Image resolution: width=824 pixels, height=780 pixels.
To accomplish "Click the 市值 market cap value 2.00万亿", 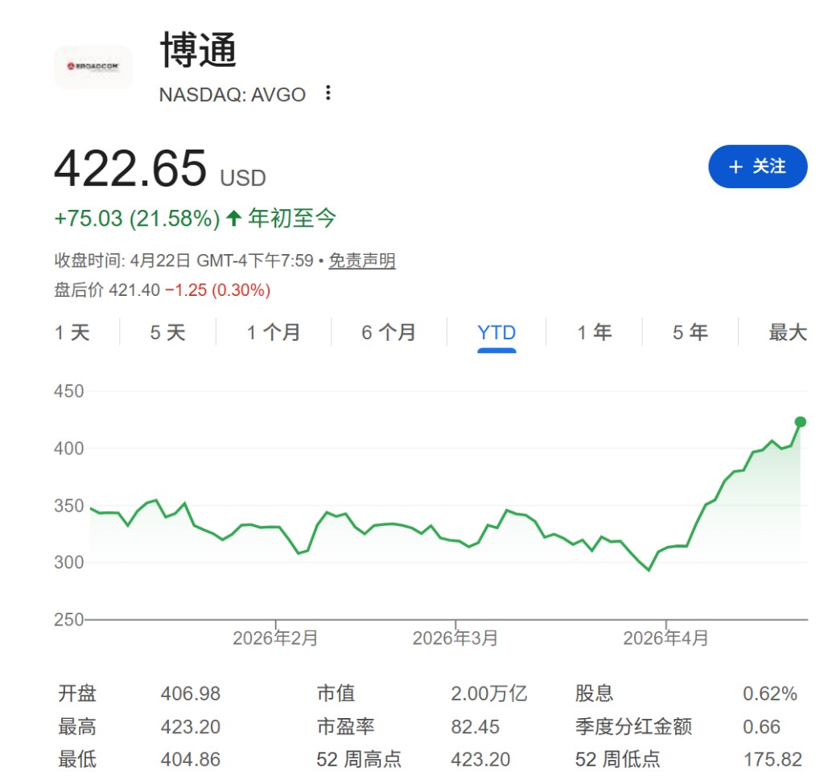I will 488,693.
